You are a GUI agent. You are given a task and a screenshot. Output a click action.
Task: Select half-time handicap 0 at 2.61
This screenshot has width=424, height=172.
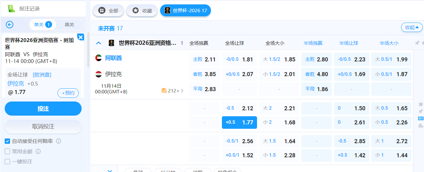[352, 122]
